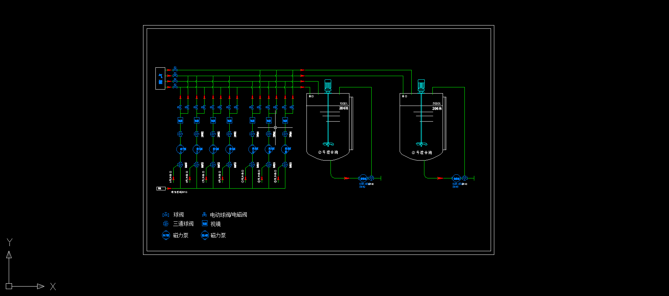Screen dimensions: 669x296
Task: Select the discharge pump below the 3000L tank
Action: [x=456, y=178]
